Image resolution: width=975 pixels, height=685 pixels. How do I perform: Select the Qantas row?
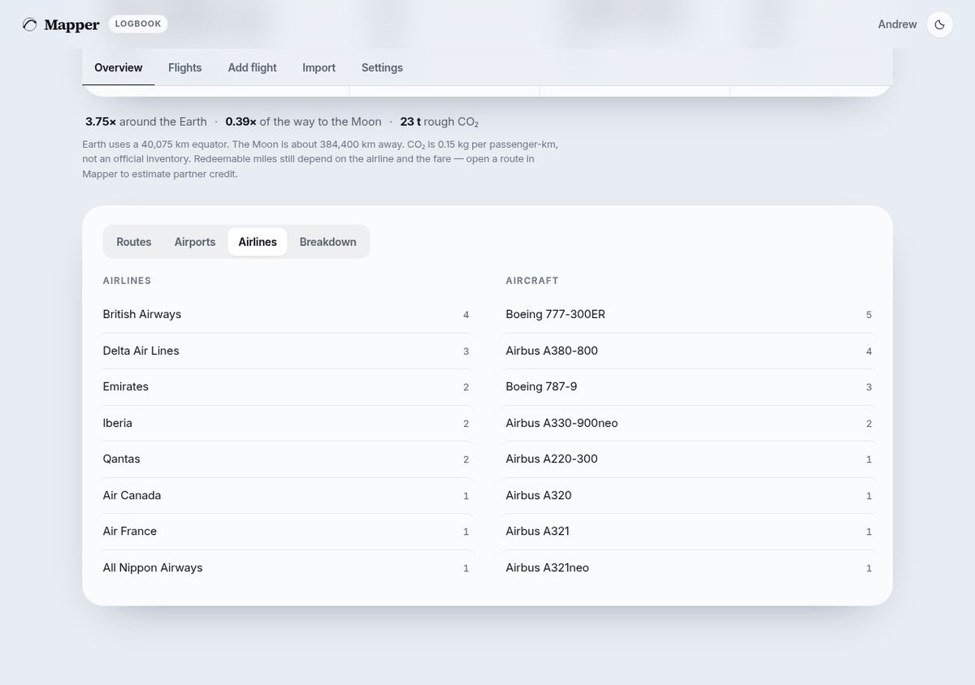286,459
